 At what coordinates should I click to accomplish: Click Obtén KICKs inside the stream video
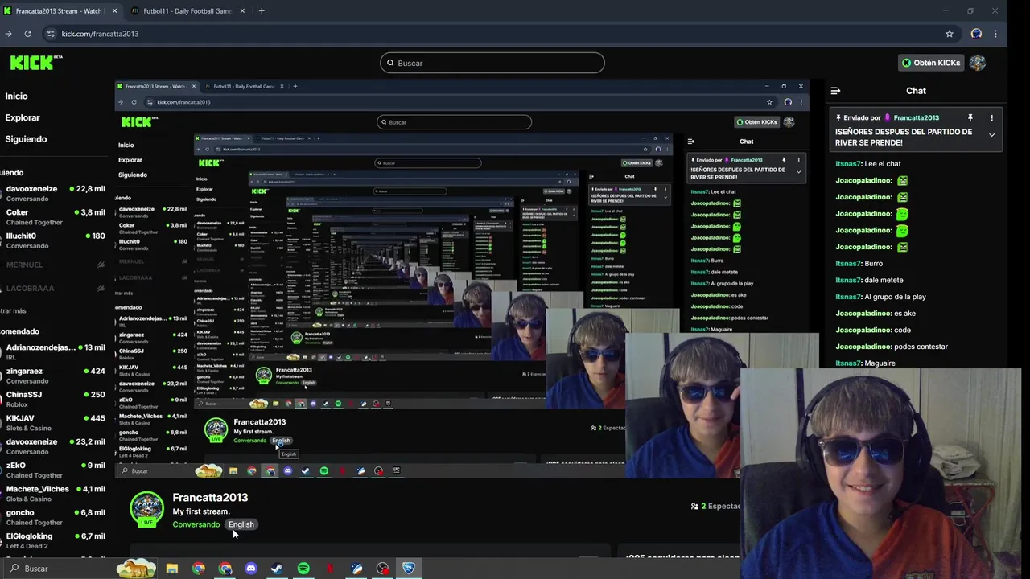click(759, 122)
